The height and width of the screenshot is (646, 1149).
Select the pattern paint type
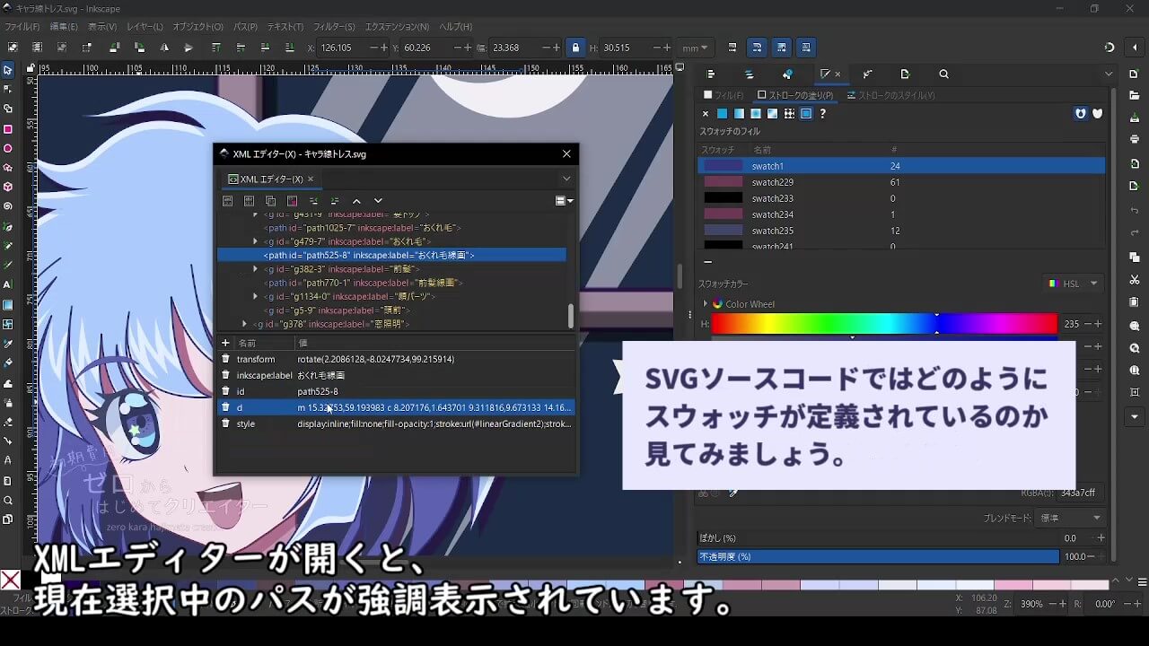pos(789,114)
